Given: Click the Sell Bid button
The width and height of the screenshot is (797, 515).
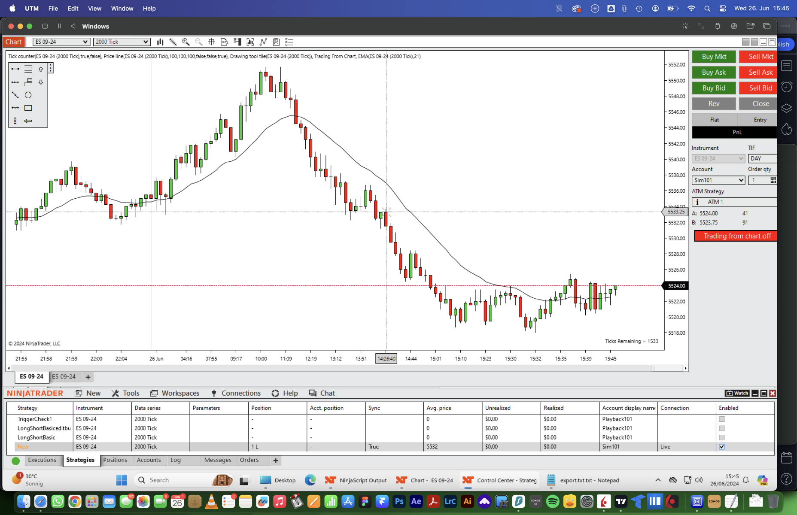Looking at the screenshot, I should pos(758,88).
